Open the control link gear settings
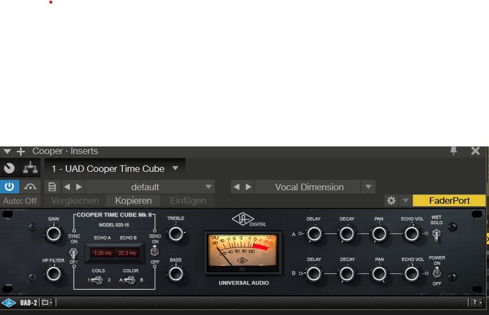Viewport: 489px width, 315px height. click(391, 200)
